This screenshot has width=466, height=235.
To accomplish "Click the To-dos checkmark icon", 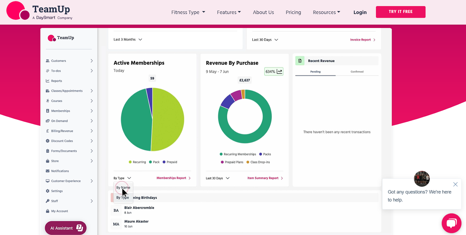I will pyautogui.click(x=47, y=71).
